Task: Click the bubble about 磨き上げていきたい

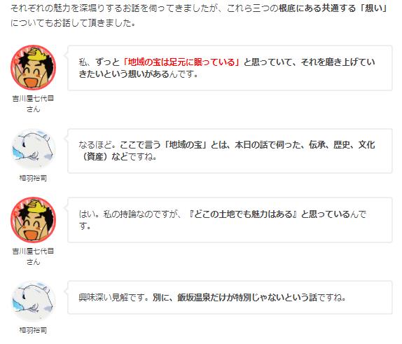Action: (230, 68)
